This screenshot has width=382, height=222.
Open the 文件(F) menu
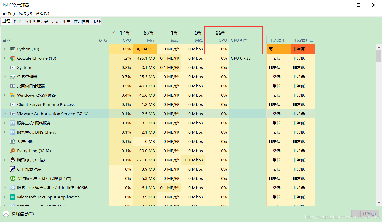point(8,13)
